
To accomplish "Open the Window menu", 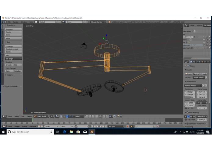I will 24,22.
